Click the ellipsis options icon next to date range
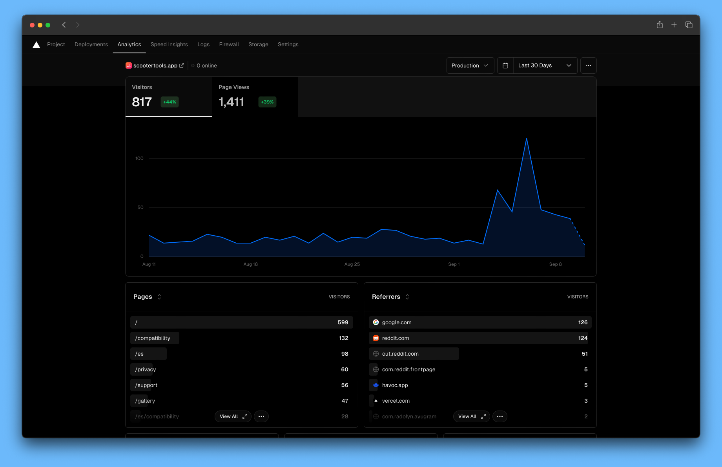Image resolution: width=722 pixels, height=467 pixels. [x=588, y=65]
